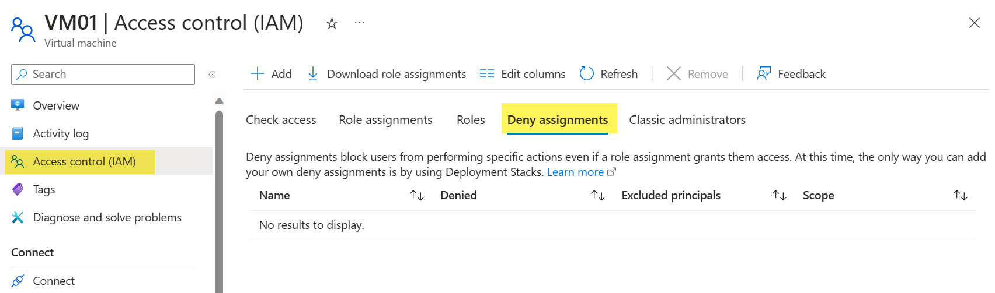Click the favorite star icon beside title
The width and height of the screenshot is (995, 293).
332,23
